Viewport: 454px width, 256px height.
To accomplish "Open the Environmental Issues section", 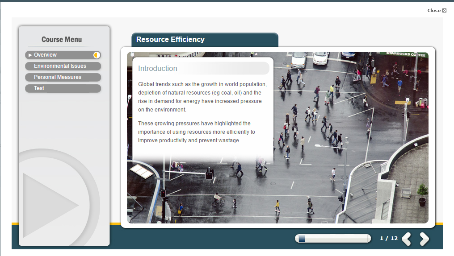I will (60, 66).
